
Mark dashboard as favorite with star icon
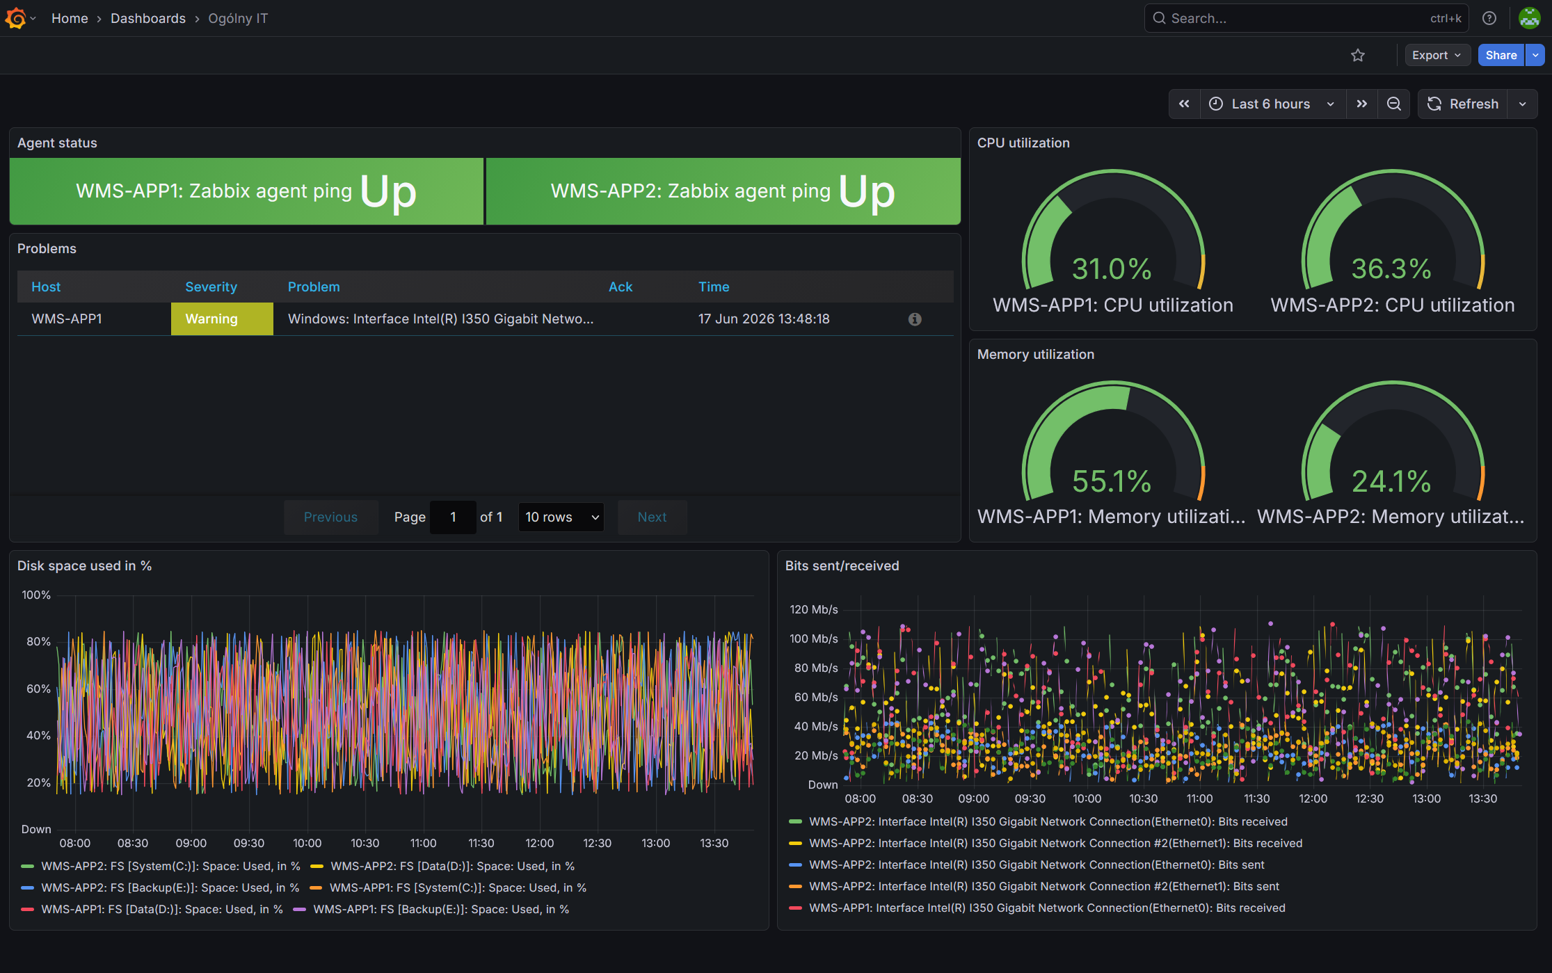click(1357, 55)
